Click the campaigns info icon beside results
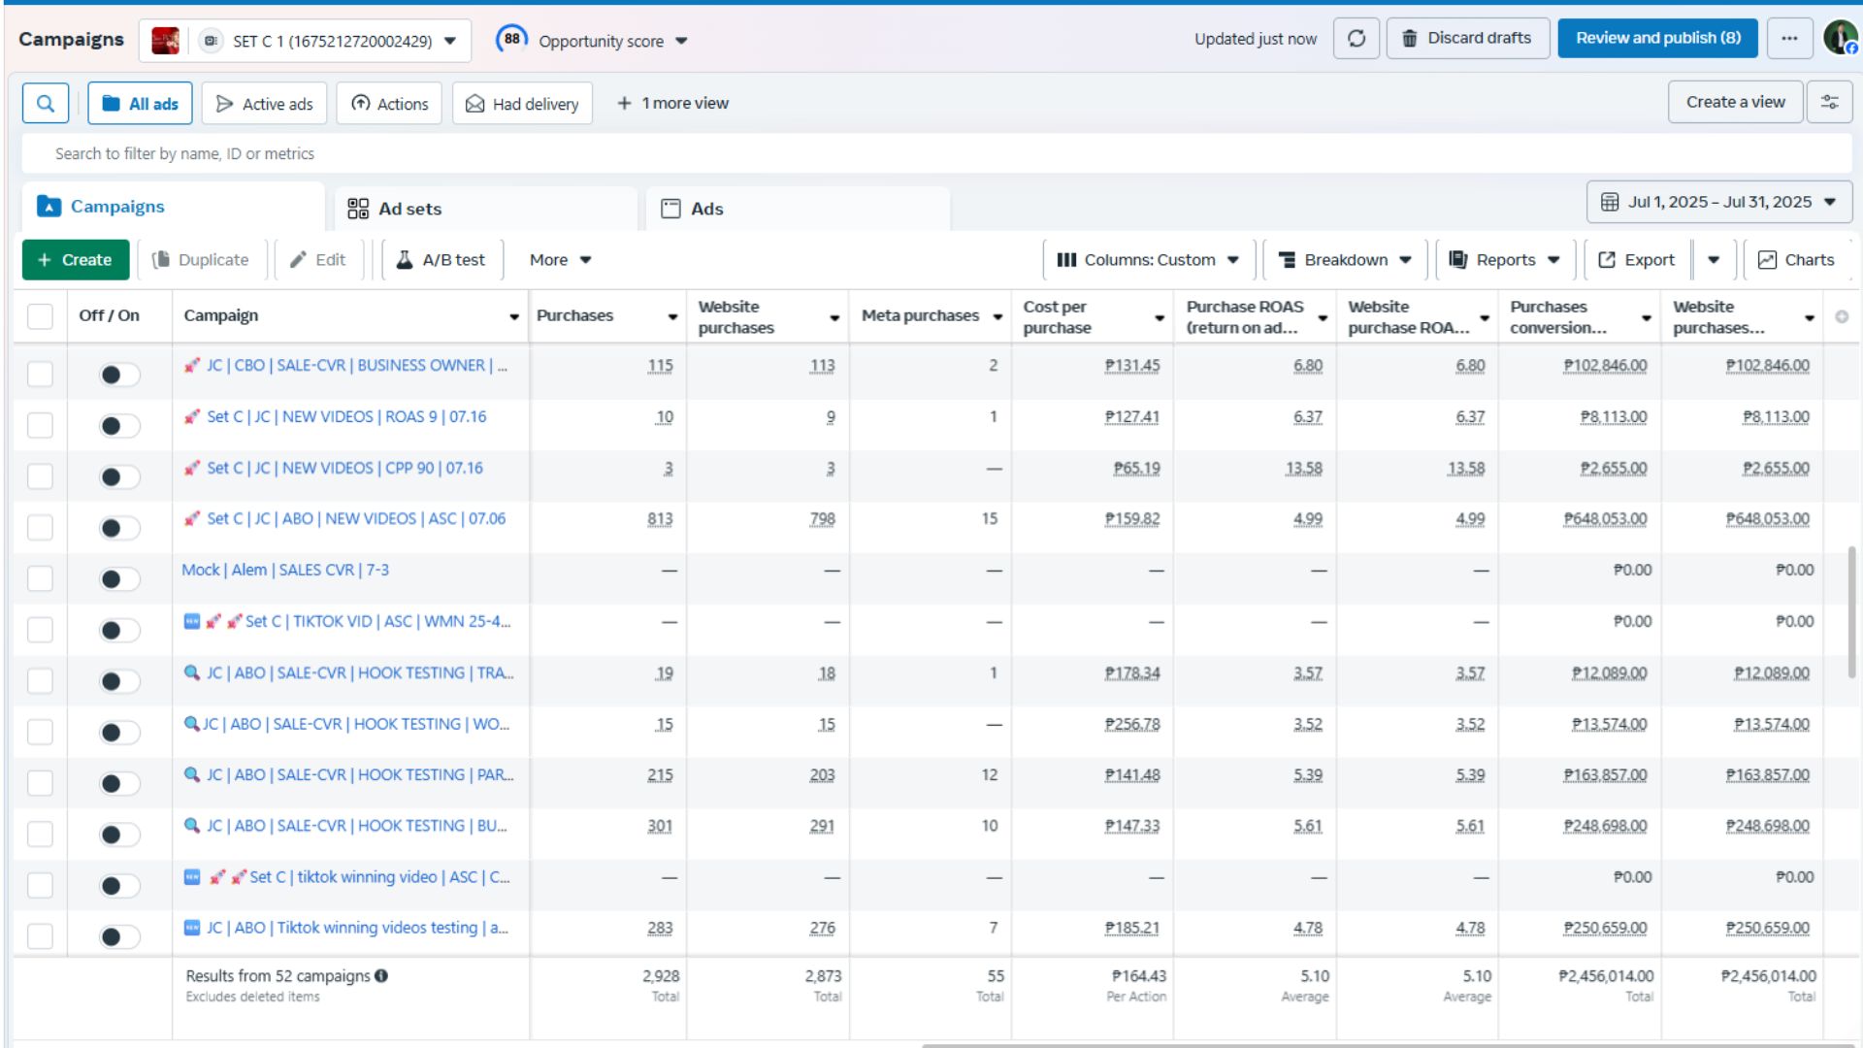Screen dimensions: 1863x1048 (x=381, y=976)
